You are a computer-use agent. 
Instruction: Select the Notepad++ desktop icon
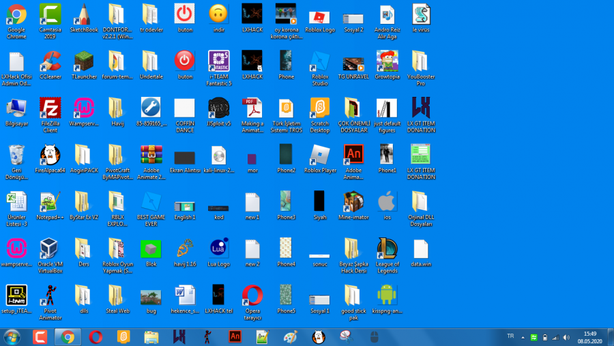50,202
